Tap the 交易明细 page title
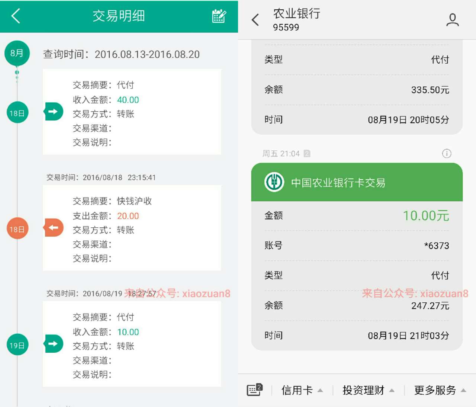The image size is (476, 407). tap(119, 16)
